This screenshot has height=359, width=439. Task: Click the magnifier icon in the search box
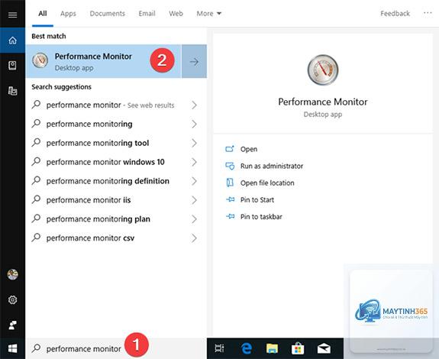click(x=36, y=348)
